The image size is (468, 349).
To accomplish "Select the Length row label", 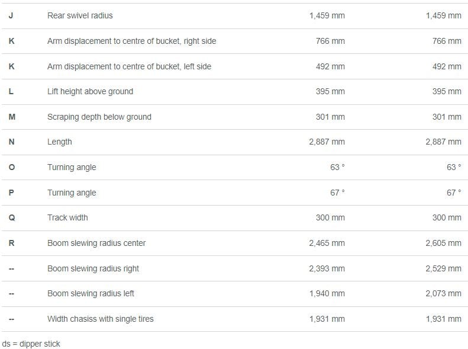I will coord(60,142).
